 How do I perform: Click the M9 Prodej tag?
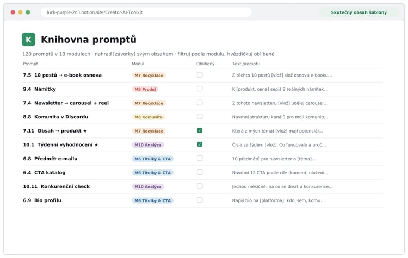pyautogui.click(x=145, y=89)
